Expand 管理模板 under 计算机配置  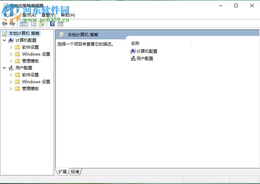[11, 61]
